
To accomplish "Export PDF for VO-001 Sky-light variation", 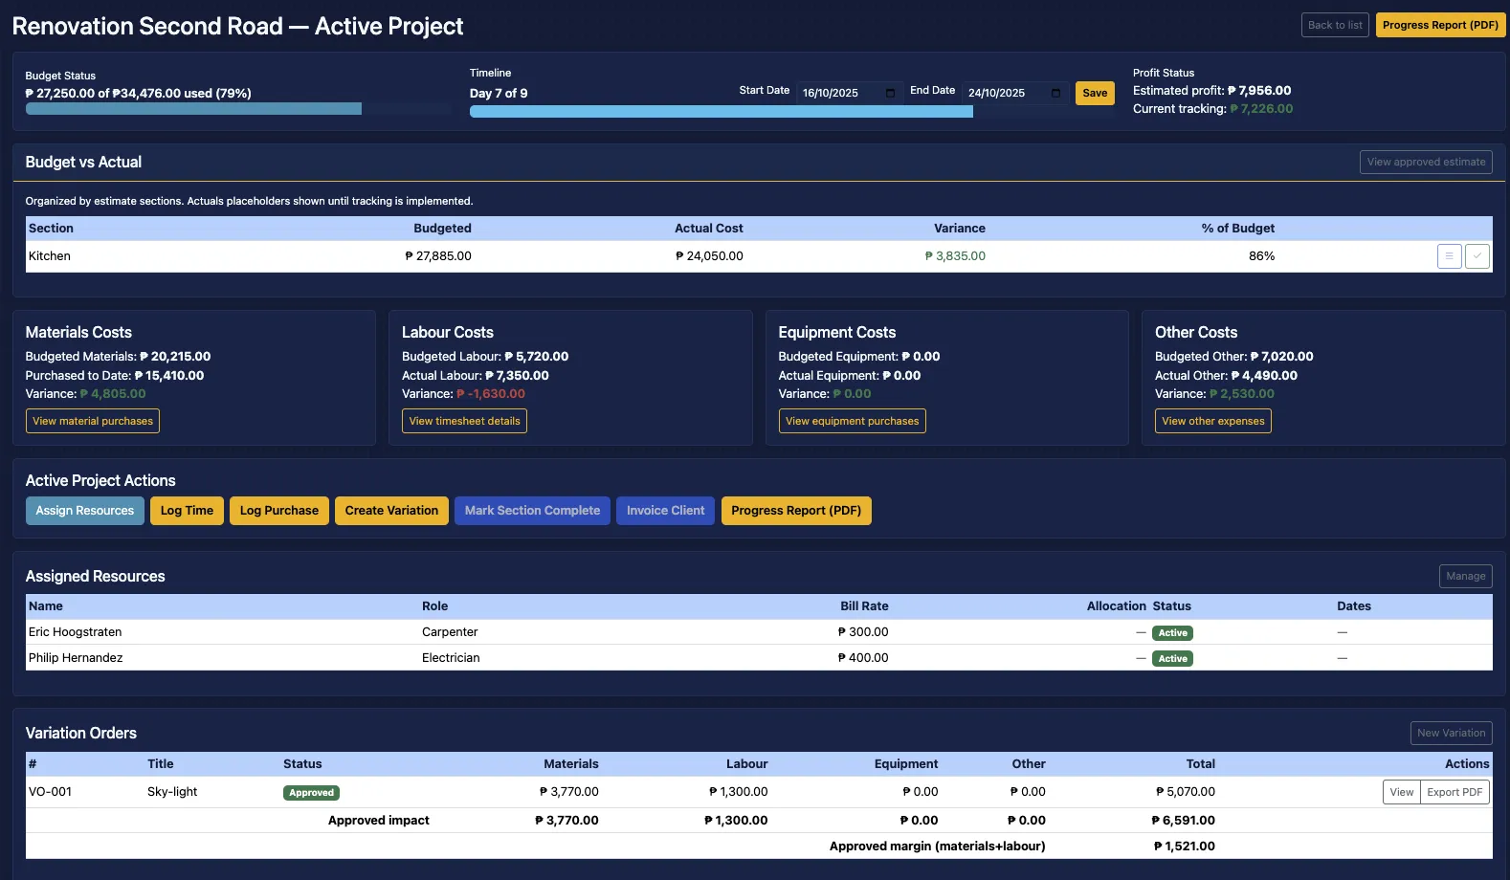I will tap(1454, 792).
